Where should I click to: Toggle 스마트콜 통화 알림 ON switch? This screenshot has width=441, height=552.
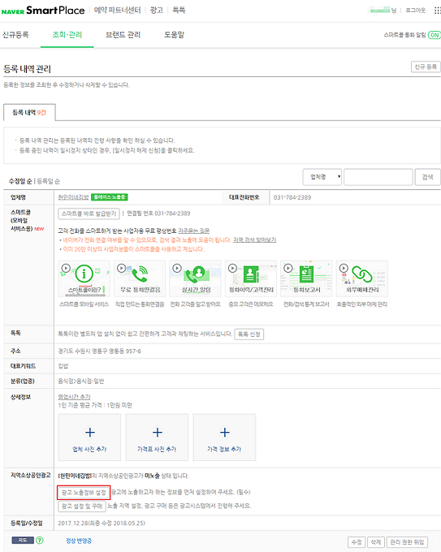click(435, 35)
